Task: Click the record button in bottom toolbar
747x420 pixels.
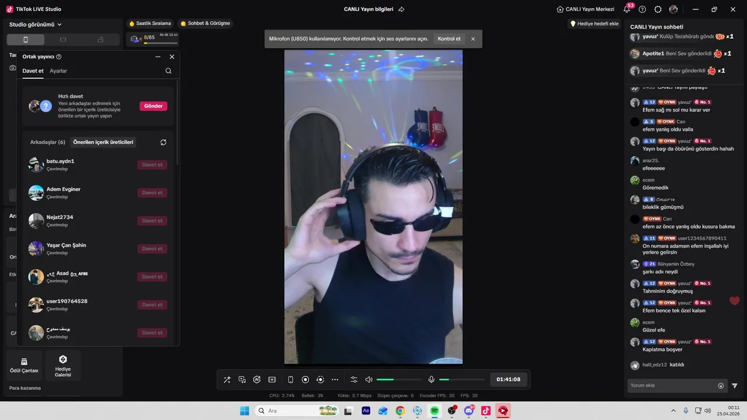Action: coord(305,380)
